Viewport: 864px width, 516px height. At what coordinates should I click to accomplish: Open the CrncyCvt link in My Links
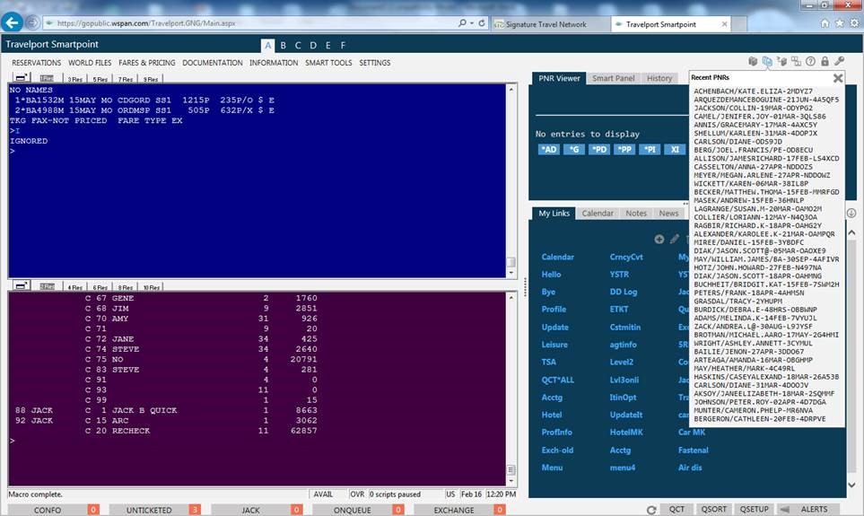pos(626,257)
